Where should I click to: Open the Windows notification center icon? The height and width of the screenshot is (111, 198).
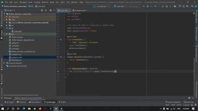pos(193,109)
